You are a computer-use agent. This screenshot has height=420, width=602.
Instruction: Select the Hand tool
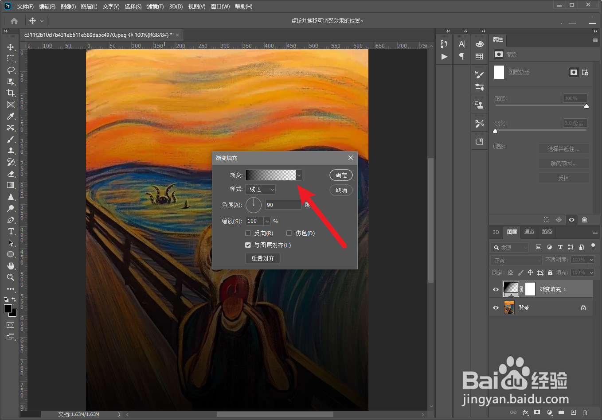pyautogui.click(x=11, y=266)
